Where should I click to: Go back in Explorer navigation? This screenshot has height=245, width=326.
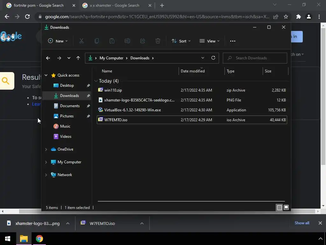point(48,58)
